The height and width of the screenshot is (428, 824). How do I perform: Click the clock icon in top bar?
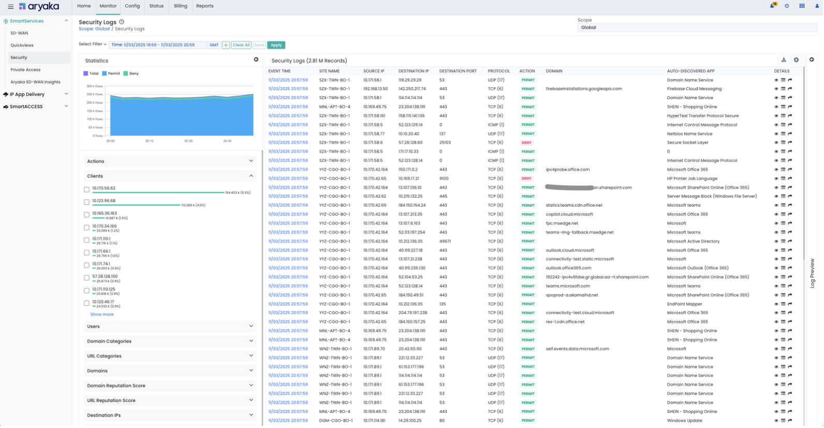pyautogui.click(x=787, y=6)
